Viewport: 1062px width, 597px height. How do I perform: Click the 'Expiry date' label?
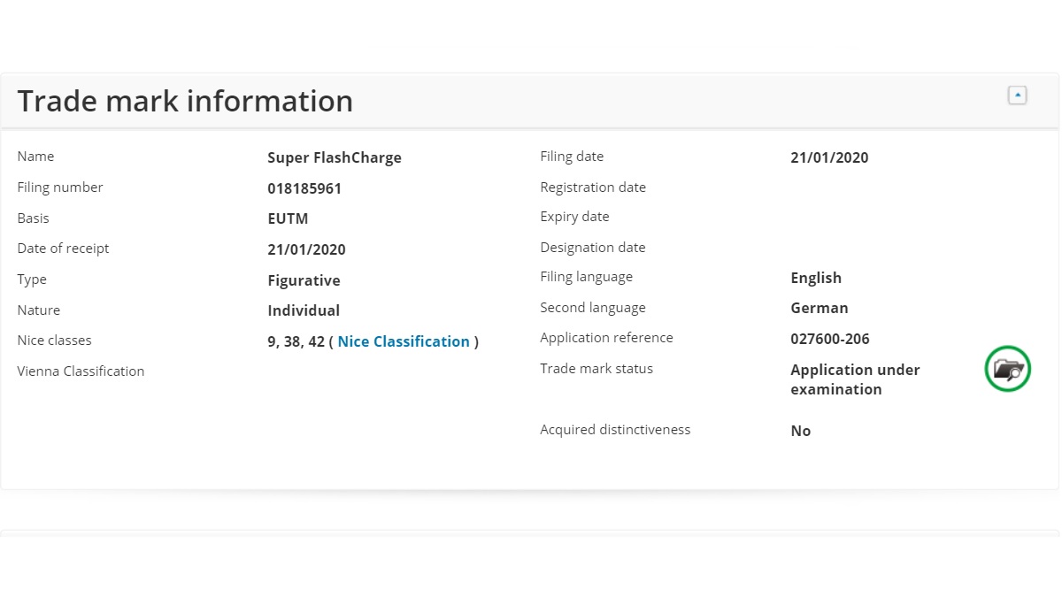pyautogui.click(x=574, y=217)
